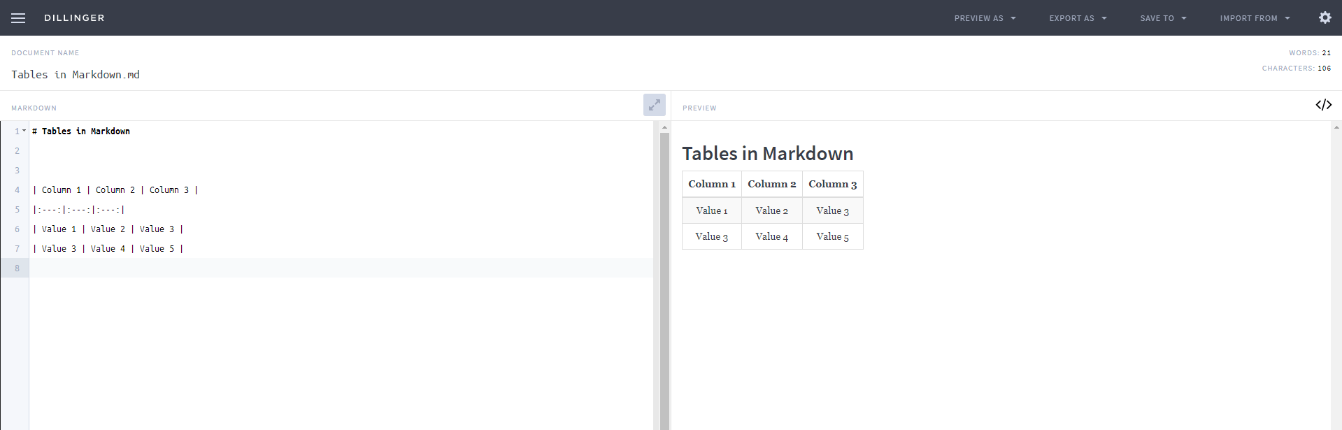Screen dimensions: 1342x430
Task: Click the 'Column 1' header in preview table
Action: 712,185
